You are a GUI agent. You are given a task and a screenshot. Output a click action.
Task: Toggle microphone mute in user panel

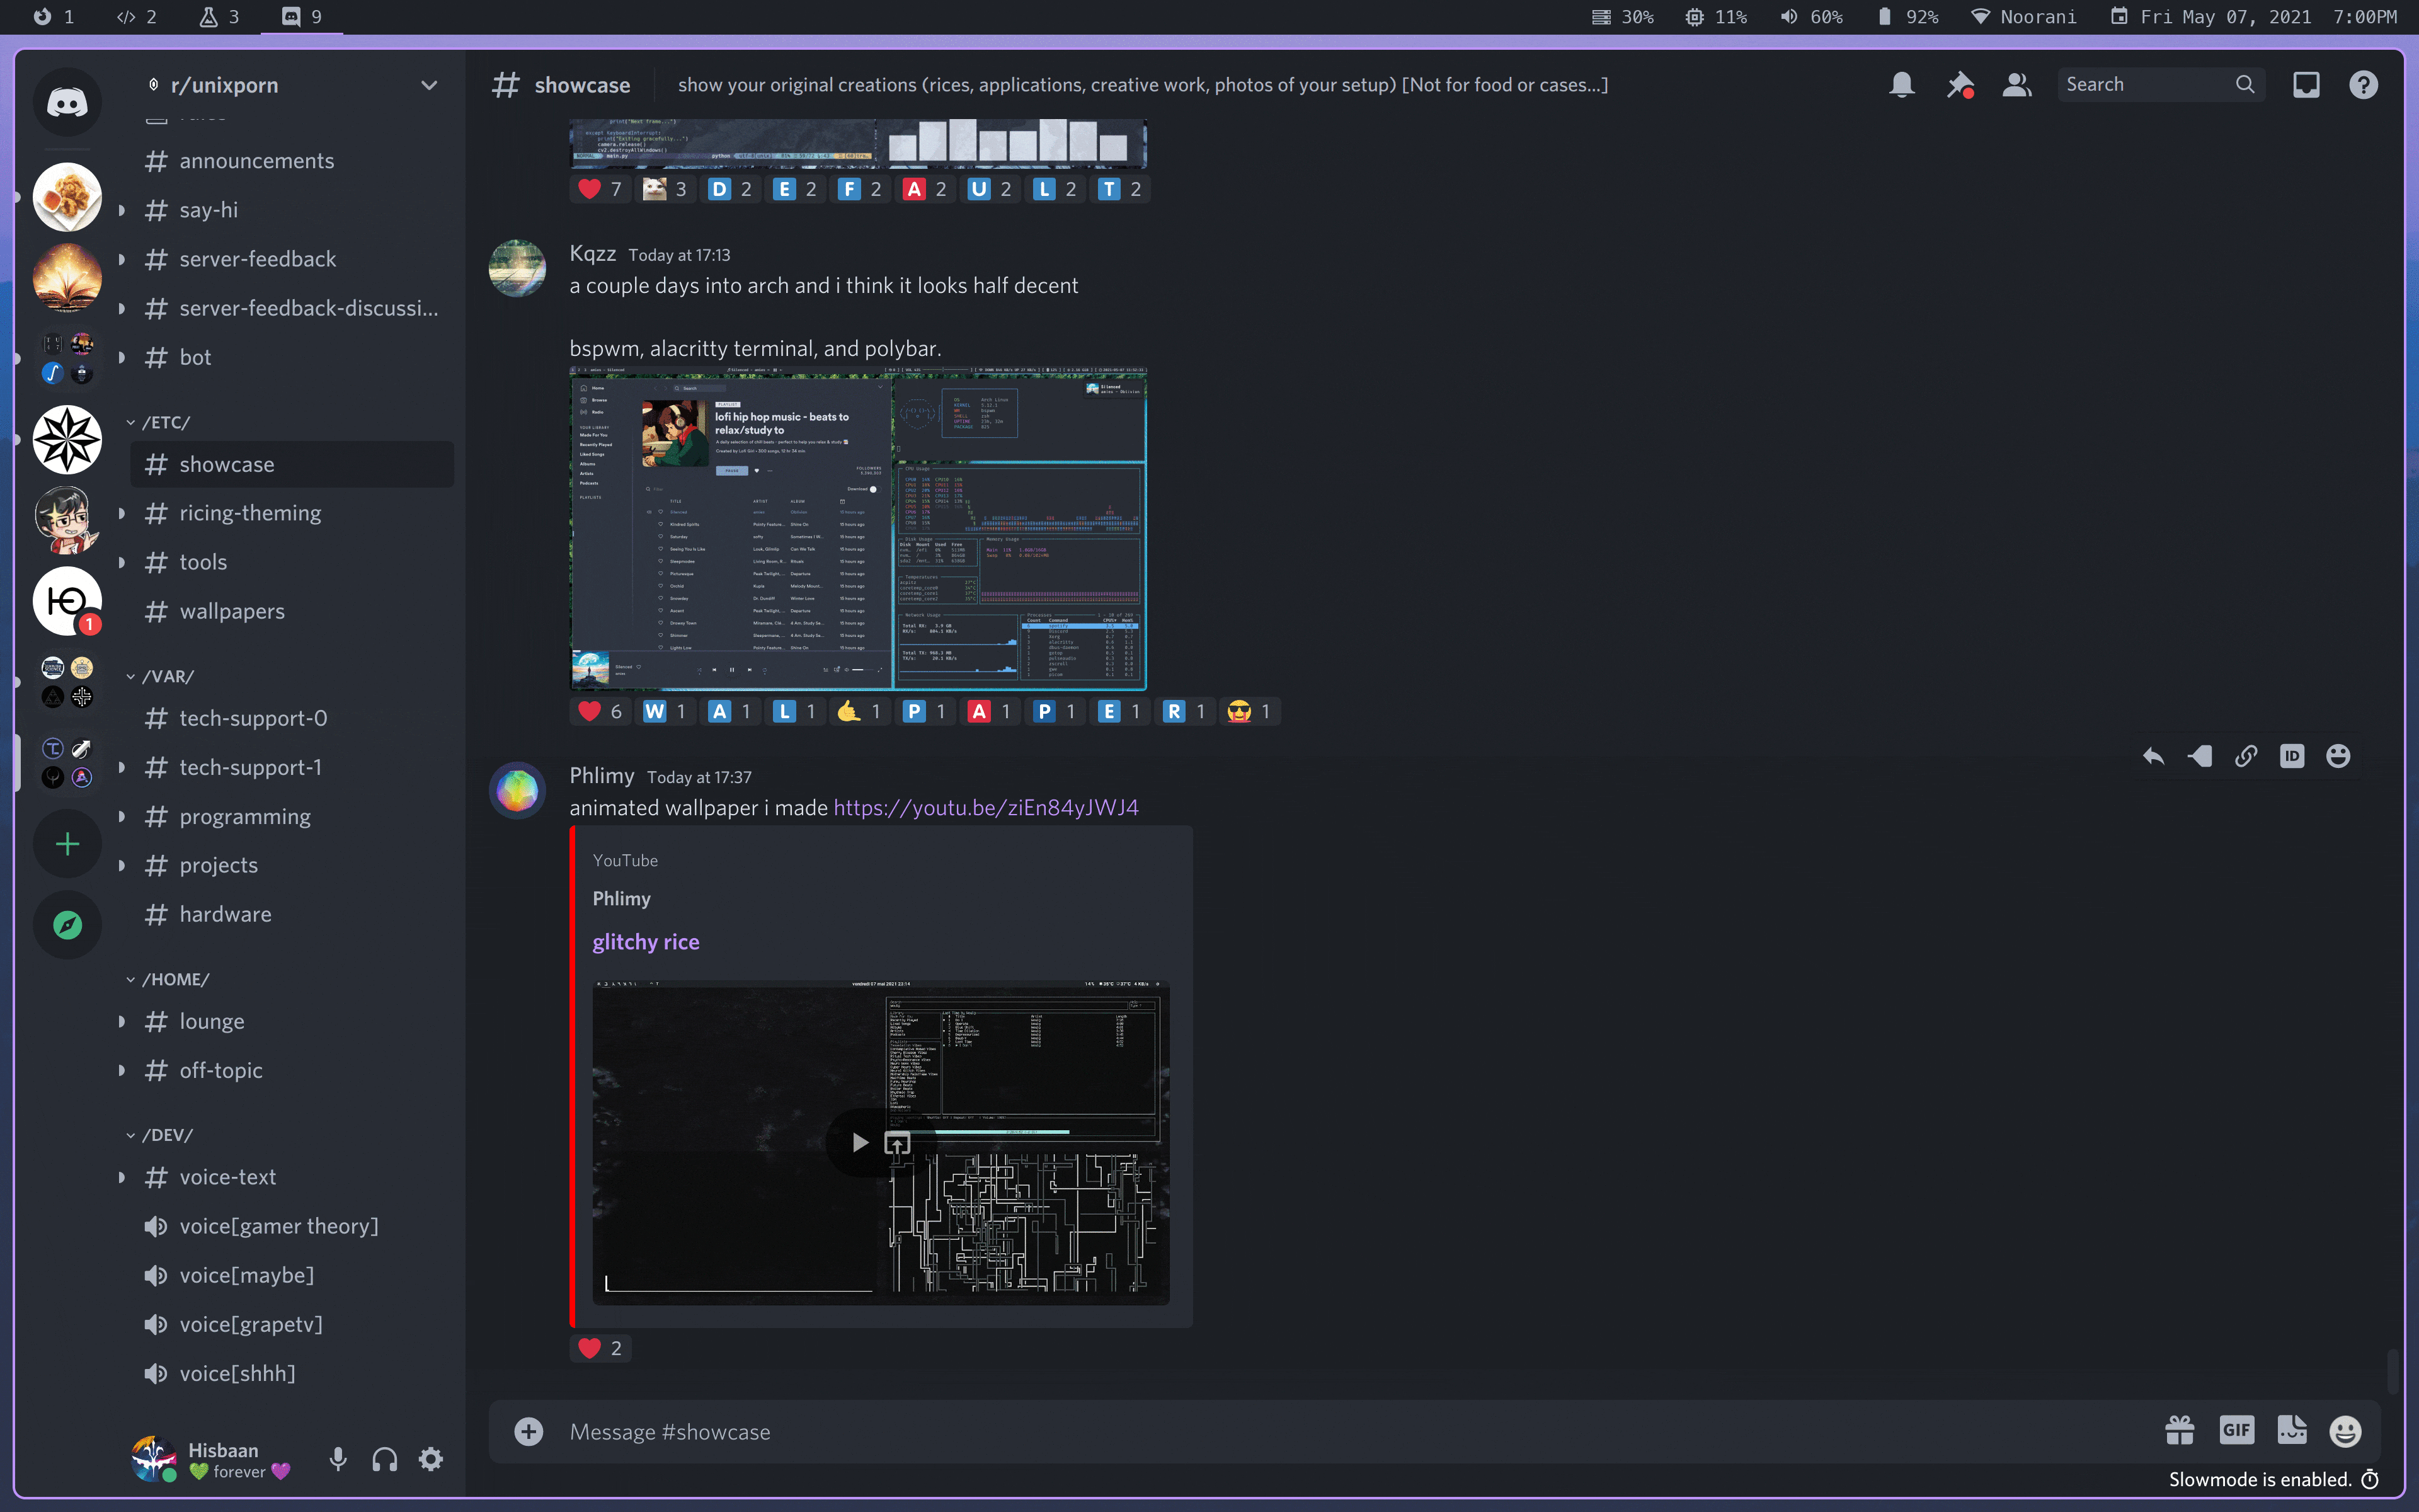pos(338,1459)
